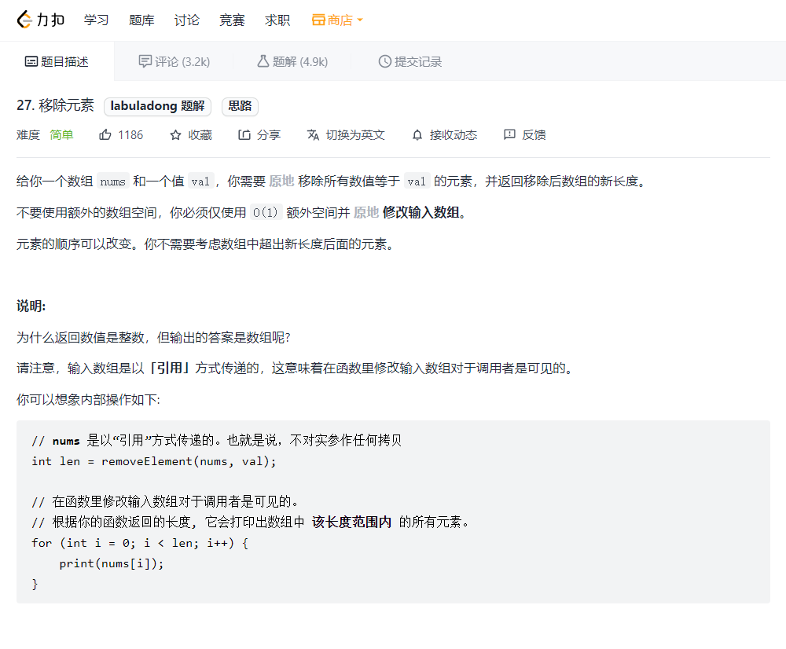Viewport: 786px width, 649px height.
Task: Click the clock icon on 提交记录 tab
Action: point(384,60)
